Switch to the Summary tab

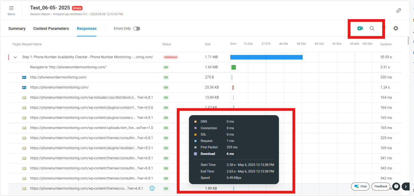coord(17,29)
